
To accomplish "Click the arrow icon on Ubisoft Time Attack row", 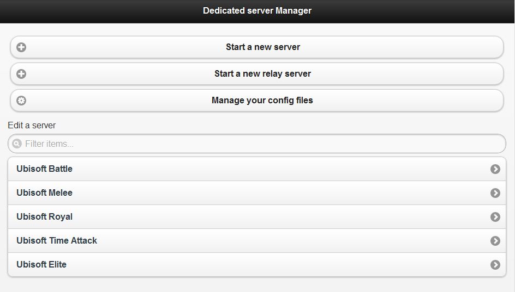I will [x=495, y=240].
